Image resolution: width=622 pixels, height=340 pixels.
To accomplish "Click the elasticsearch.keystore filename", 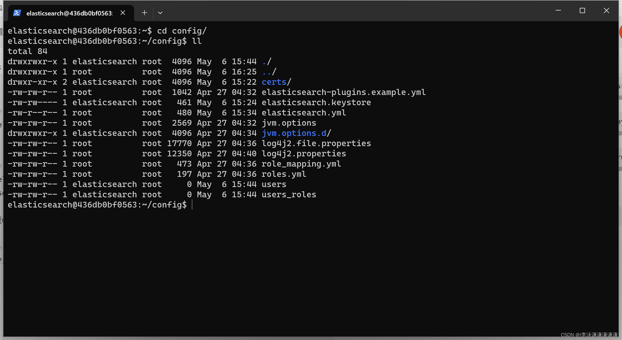I will click(x=316, y=102).
